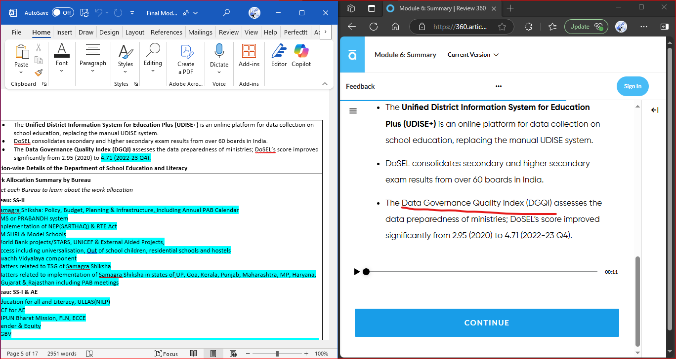
Task: Open the sharing options dropdown next to the document title
Action: click(190, 13)
